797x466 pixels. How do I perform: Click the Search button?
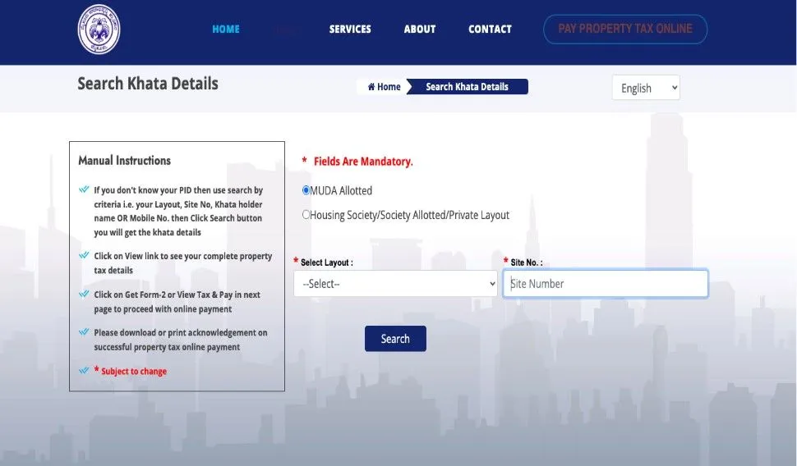tap(395, 339)
